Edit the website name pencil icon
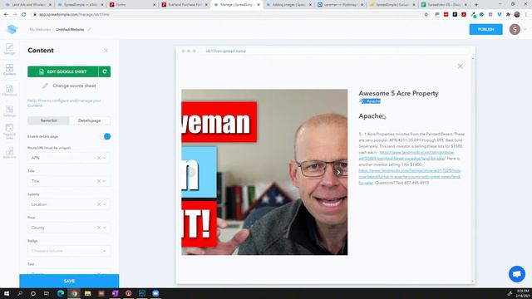 tap(89, 30)
